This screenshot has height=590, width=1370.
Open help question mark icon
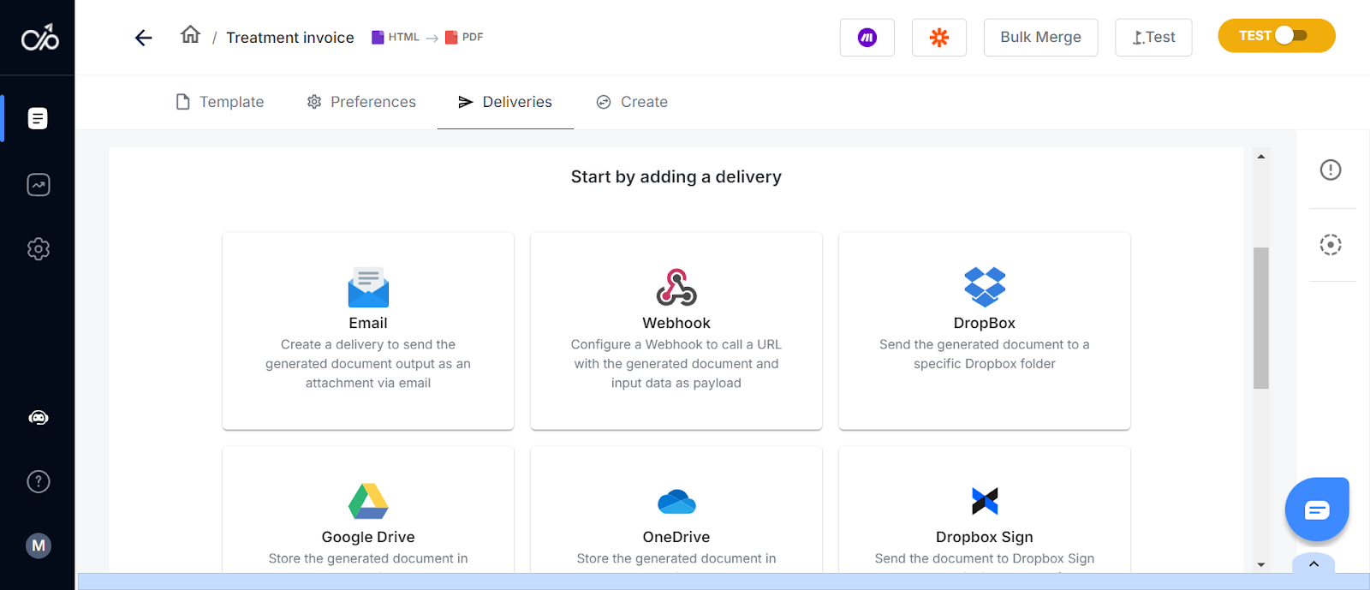[39, 481]
